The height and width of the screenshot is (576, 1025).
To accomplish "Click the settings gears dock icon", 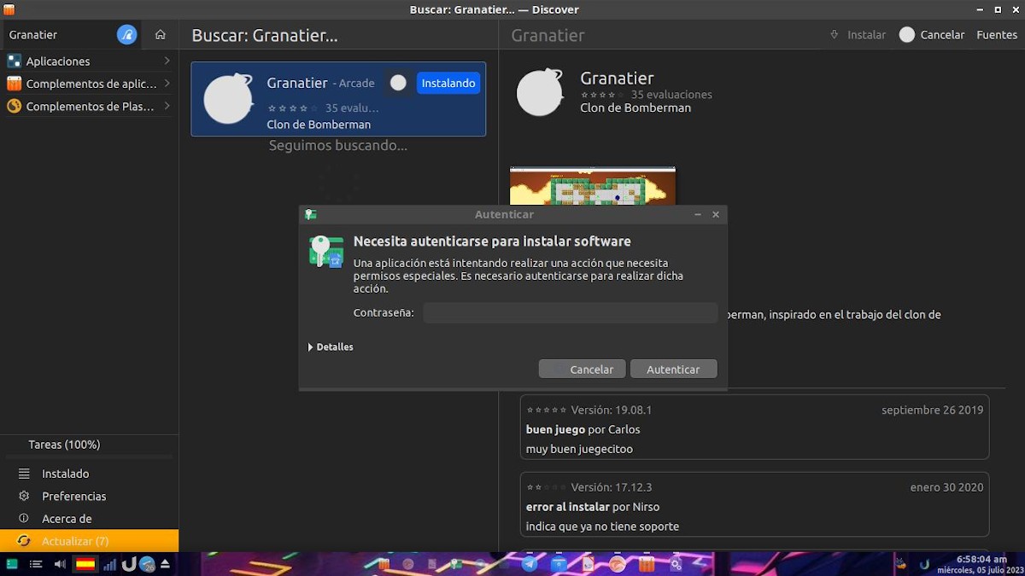I will [676, 564].
